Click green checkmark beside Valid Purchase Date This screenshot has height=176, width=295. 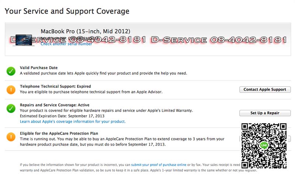(x=11, y=71)
